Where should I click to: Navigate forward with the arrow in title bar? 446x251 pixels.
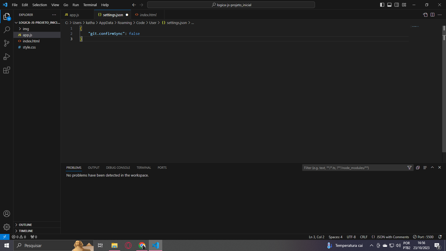pyautogui.click(x=141, y=5)
